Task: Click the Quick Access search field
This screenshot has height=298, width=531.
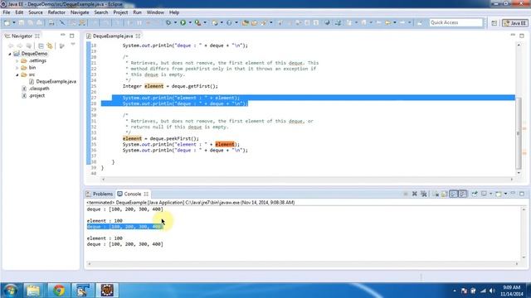Action: click(x=455, y=22)
